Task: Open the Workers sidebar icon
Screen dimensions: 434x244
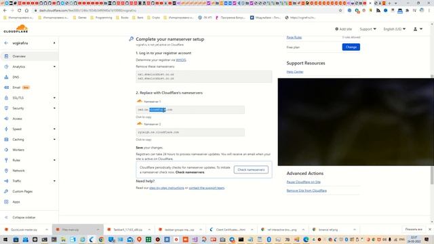Action: coord(6,150)
